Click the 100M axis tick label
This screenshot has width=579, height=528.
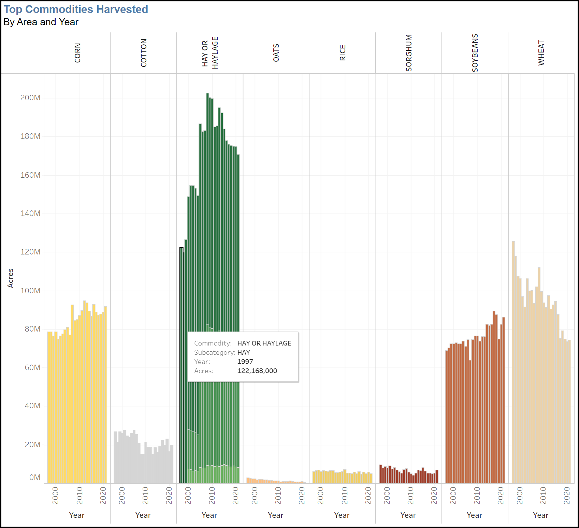[30, 291]
